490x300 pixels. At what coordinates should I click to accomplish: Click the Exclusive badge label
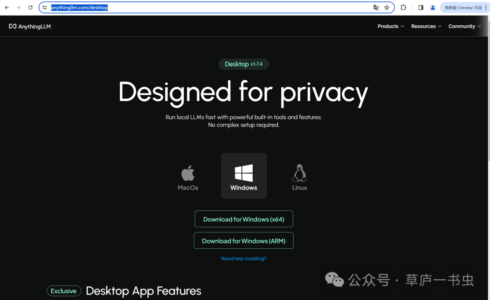(64, 291)
